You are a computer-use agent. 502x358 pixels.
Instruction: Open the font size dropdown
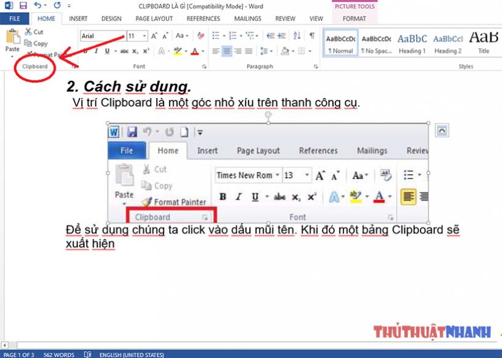click(143, 36)
